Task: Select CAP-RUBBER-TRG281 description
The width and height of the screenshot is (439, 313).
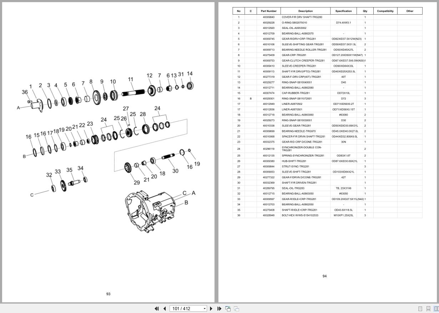Action: pyautogui.click(x=296, y=93)
